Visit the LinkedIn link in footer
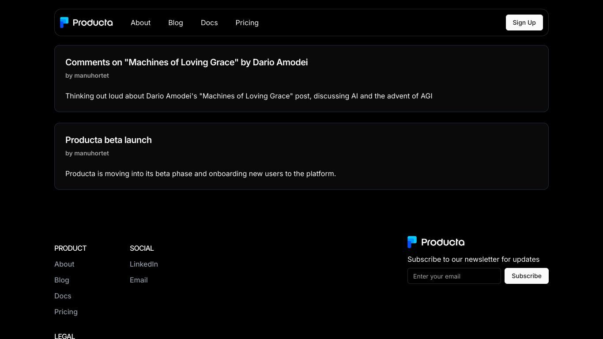The height and width of the screenshot is (339, 603). (x=144, y=264)
